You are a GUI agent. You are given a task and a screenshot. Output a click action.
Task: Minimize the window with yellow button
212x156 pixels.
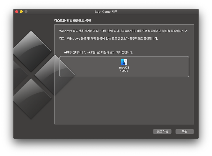coord(21,11)
